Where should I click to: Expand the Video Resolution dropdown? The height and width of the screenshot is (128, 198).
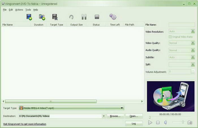tap(193, 31)
